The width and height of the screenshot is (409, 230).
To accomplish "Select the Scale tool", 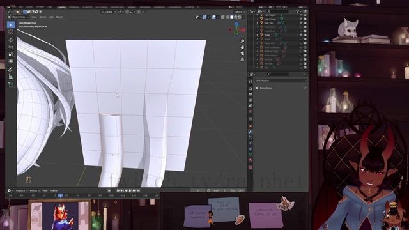I will coord(11,54).
